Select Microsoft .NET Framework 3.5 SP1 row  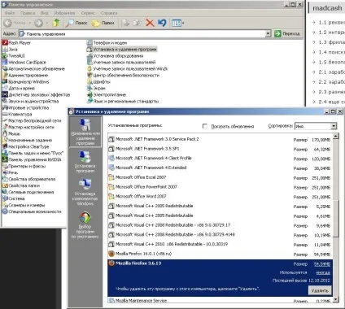[220, 149]
